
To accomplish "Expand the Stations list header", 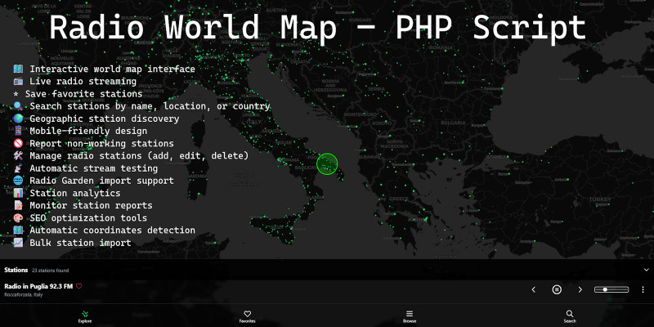I will [x=16, y=269].
